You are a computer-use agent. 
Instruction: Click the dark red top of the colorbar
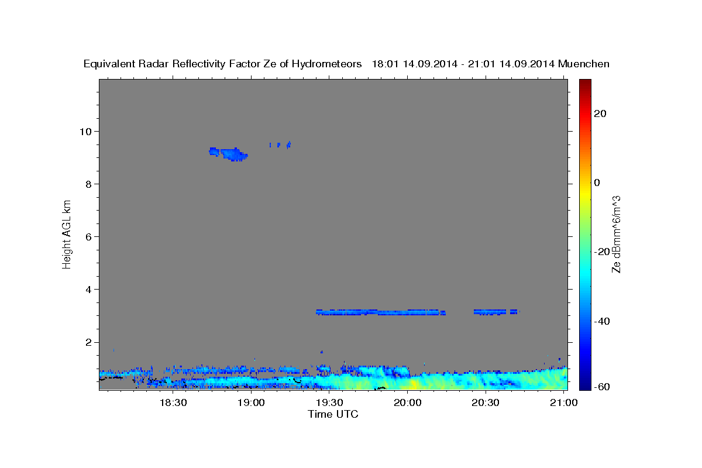585,85
